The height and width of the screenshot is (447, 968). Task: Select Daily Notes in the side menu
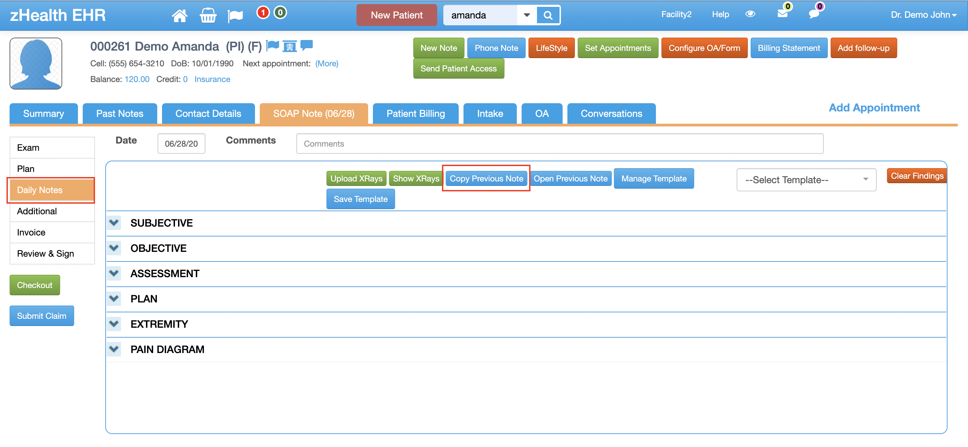point(52,190)
